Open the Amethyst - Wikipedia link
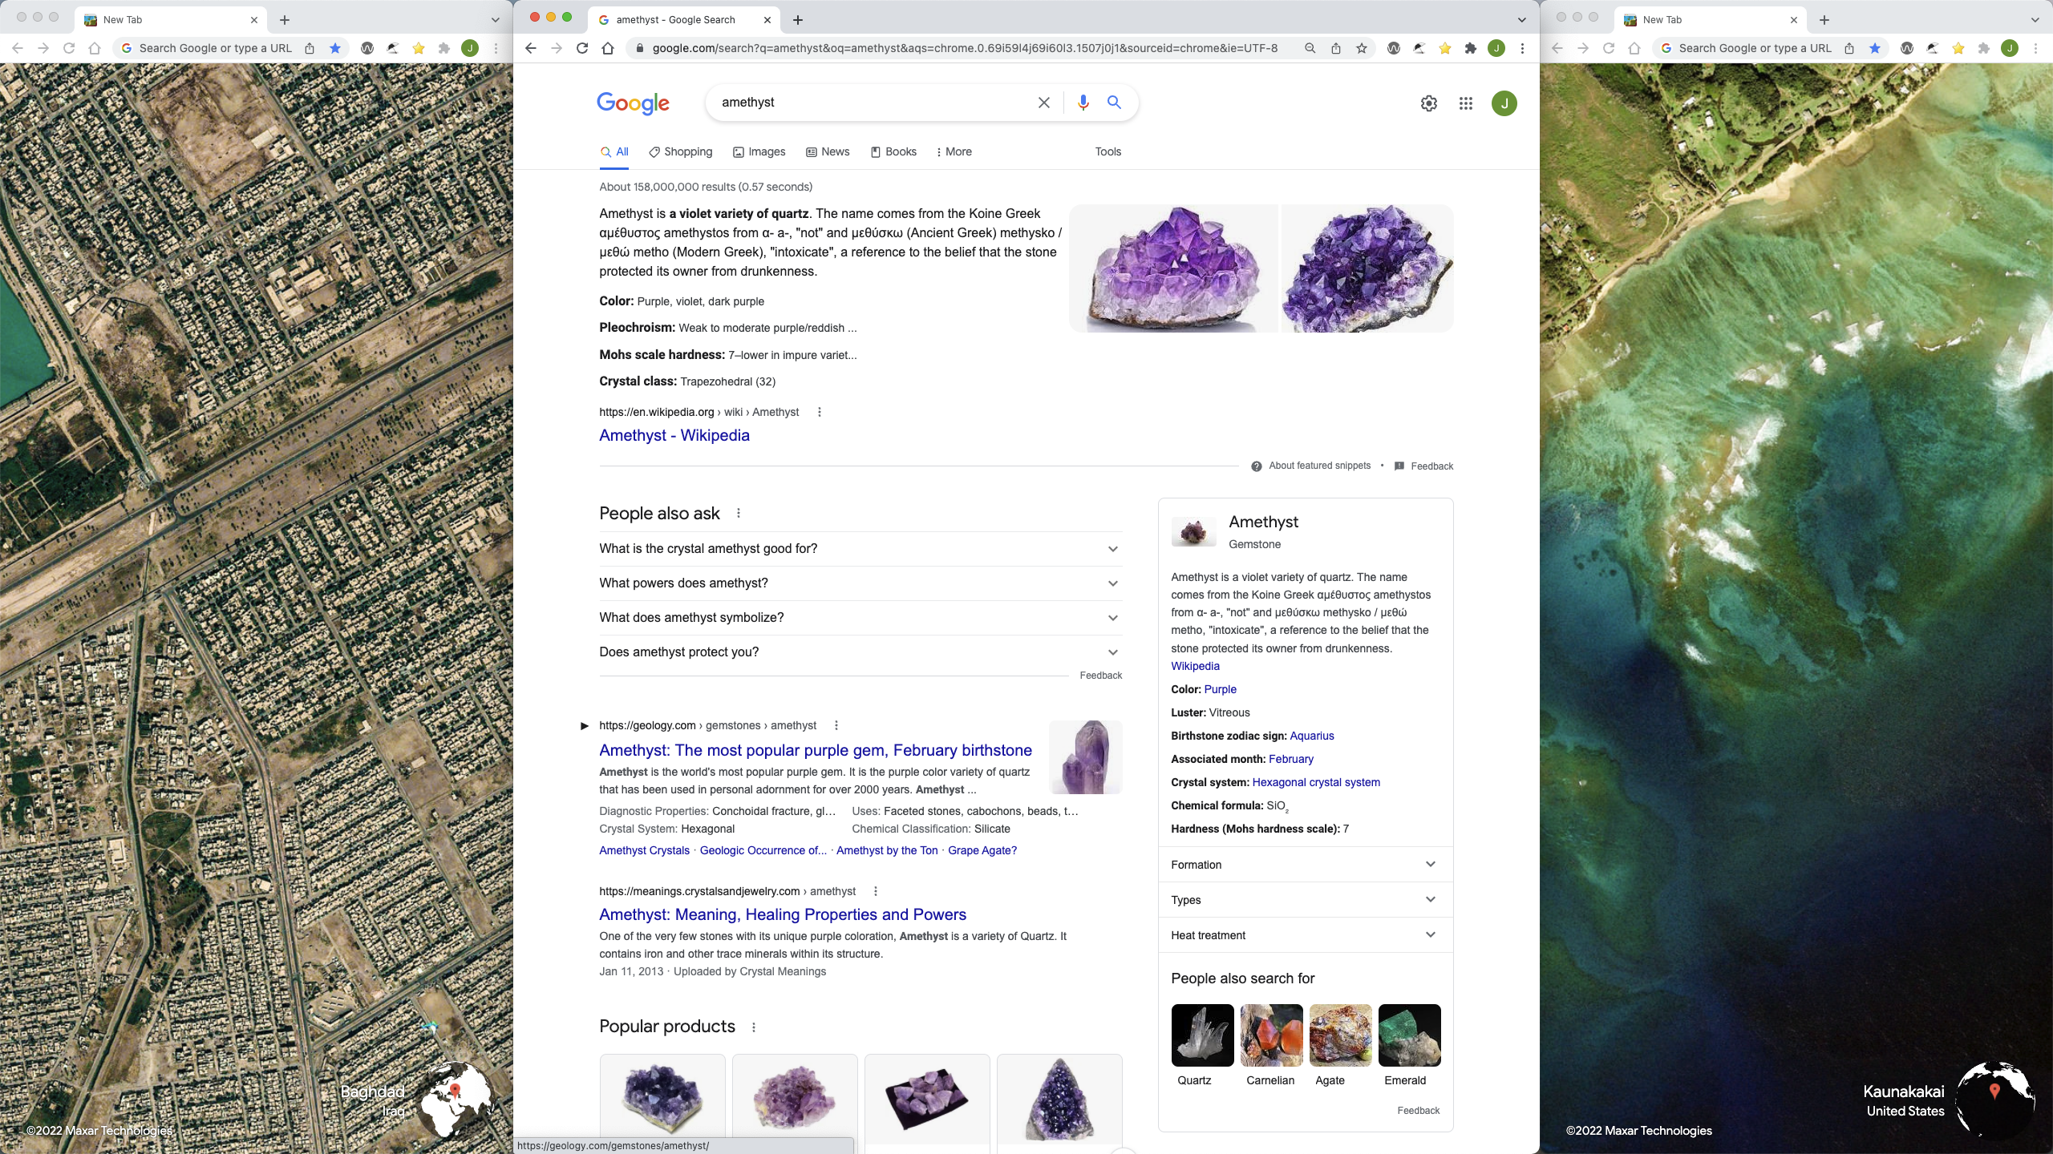The image size is (2053, 1154). tap(674, 435)
